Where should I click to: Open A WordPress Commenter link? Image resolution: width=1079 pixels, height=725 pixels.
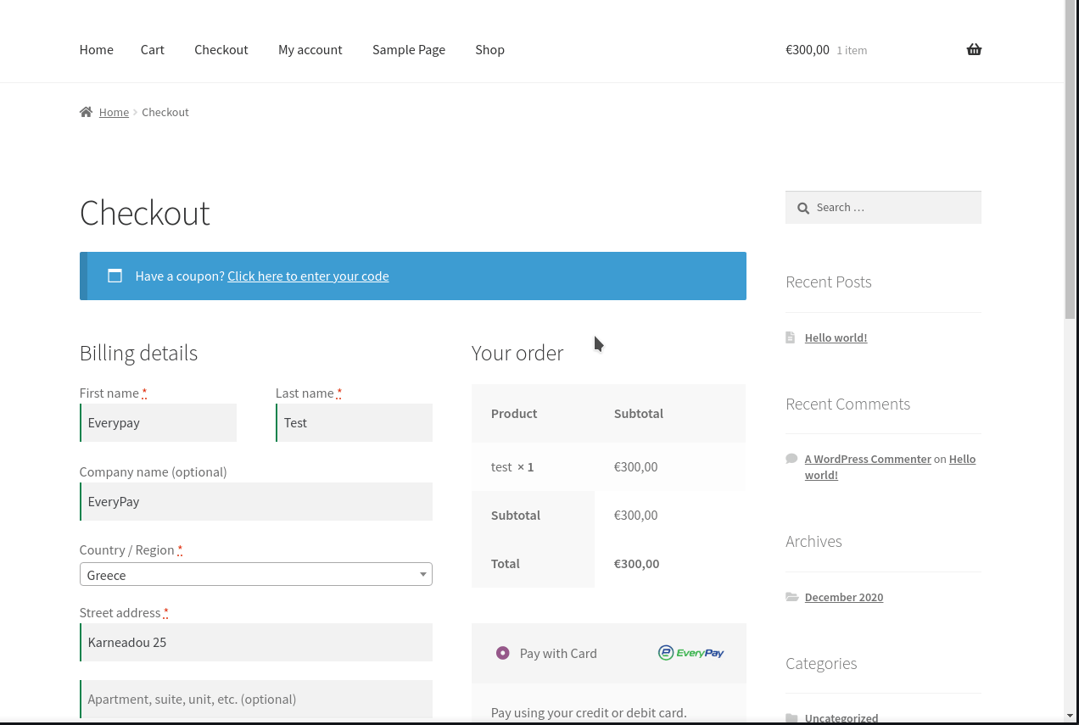pos(868,459)
